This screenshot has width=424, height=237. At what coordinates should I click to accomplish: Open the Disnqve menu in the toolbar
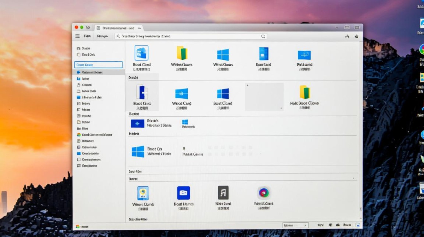point(102,36)
